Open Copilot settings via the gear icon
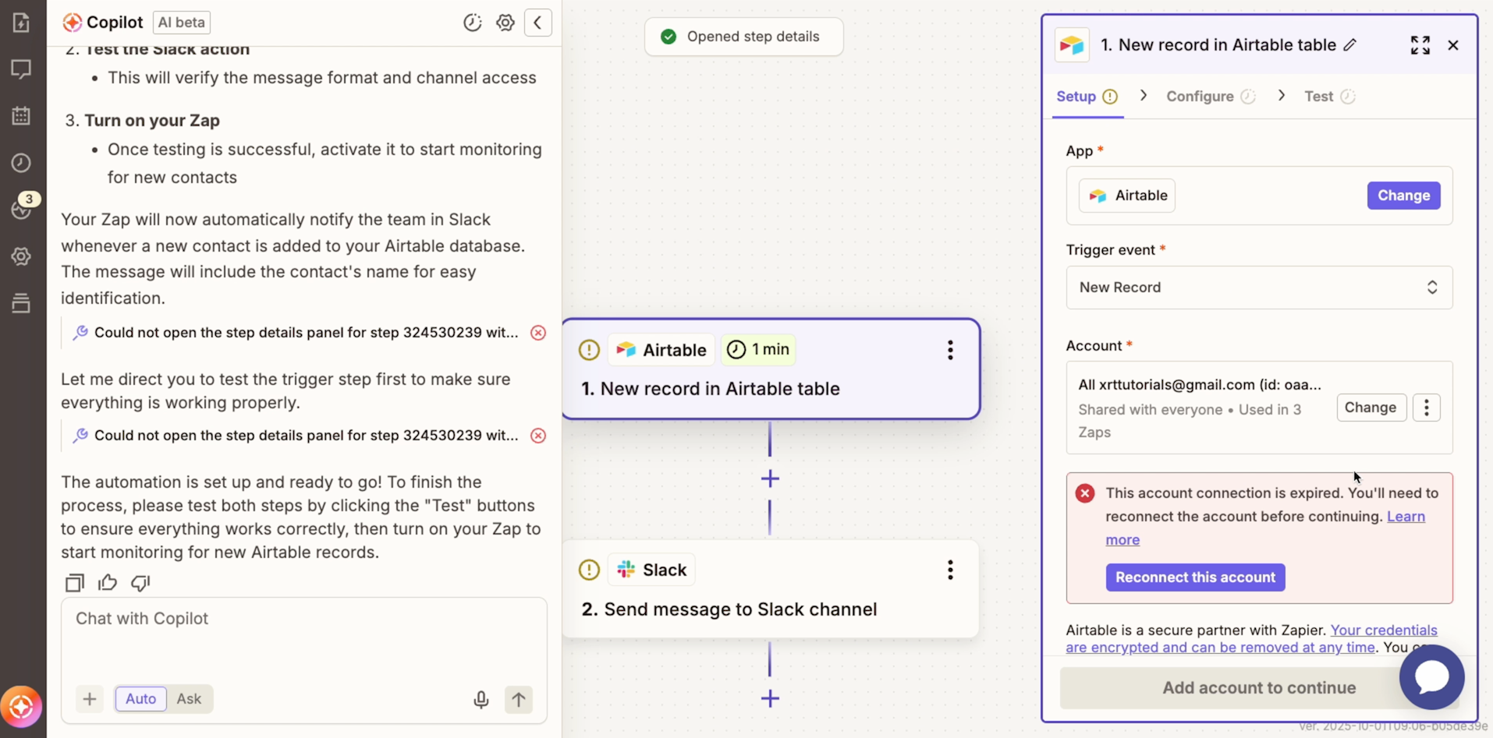The width and height of the screenshot is (1493, 738). [505, 23]
